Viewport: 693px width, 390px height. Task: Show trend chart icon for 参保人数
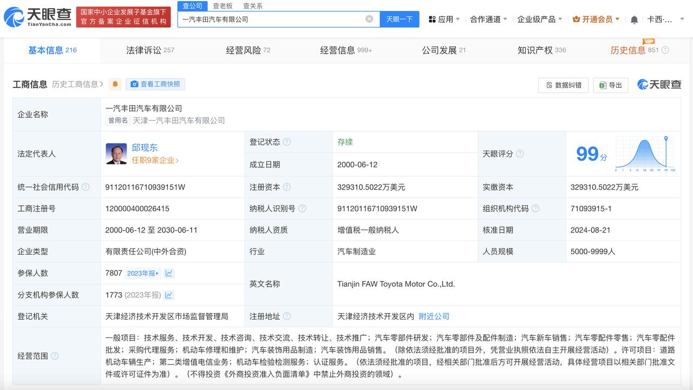(x=169, y=274)
